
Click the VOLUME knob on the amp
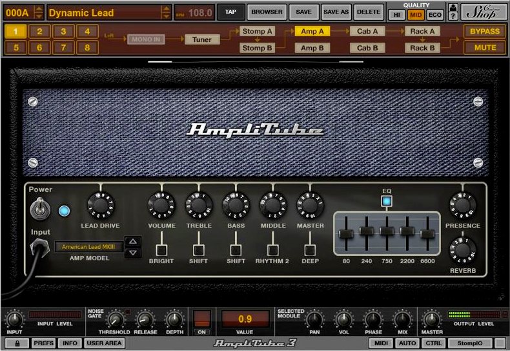(x=161, y=206)
